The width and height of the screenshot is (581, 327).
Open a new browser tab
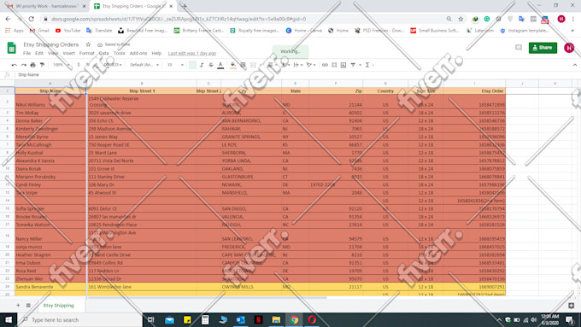coord(185,6)
